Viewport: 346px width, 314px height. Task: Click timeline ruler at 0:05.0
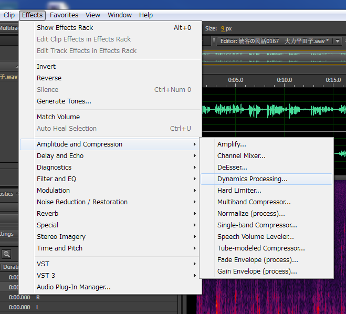pos(235,80)
